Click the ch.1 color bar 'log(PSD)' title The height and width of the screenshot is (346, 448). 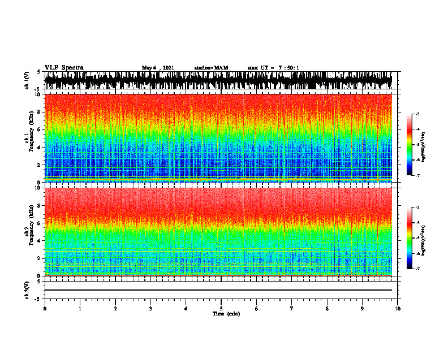pyautogui.click(x=424, y=148)
